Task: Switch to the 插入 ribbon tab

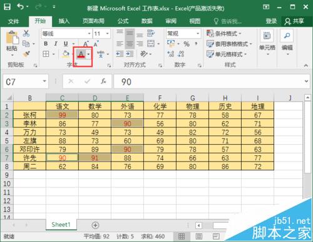Action: point(64,21)
